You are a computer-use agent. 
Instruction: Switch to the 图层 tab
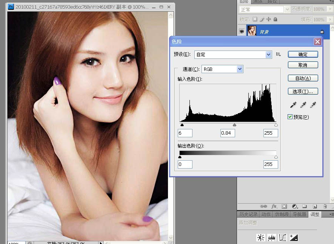244,2
